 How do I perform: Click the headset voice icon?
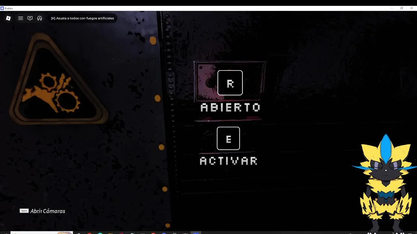pyautogui.click(x=40, y=18)
